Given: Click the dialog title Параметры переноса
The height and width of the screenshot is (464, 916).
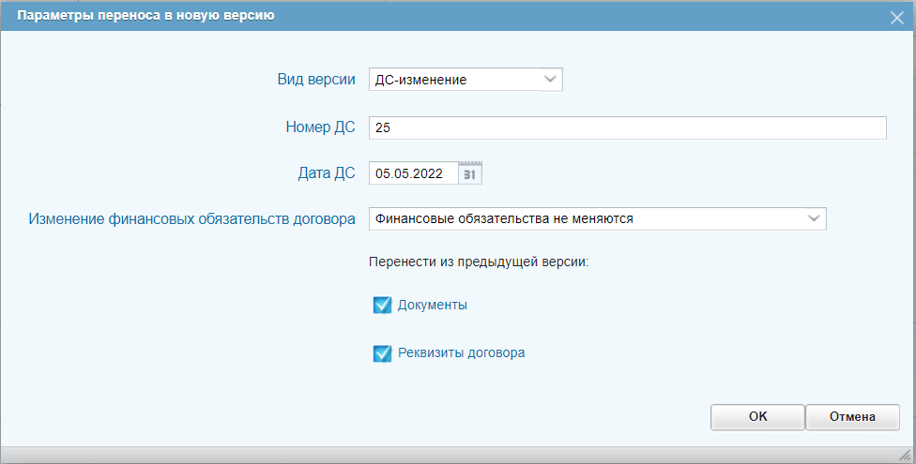Looking at the screenshot, I should 145,16.
